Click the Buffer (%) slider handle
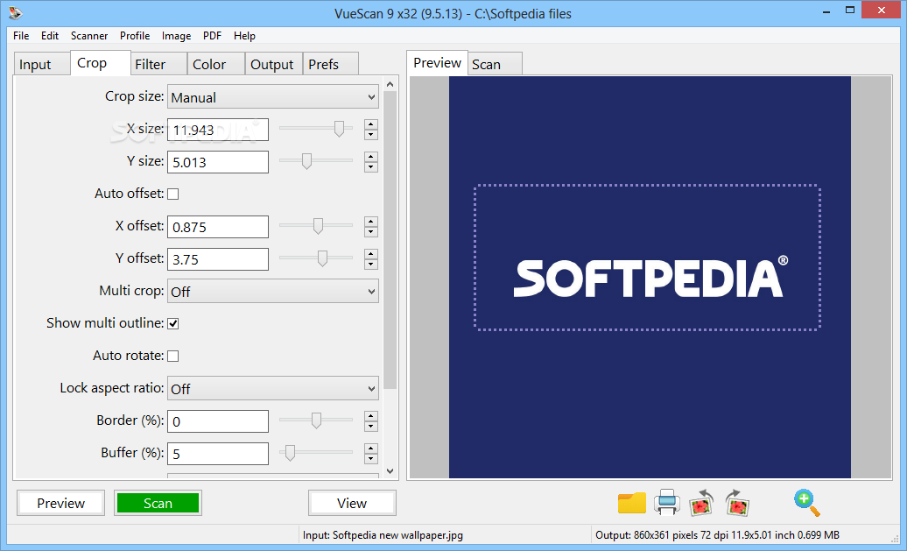Image resolution: width=907 pixels, height=551 pixels. [x=290, y=453]
